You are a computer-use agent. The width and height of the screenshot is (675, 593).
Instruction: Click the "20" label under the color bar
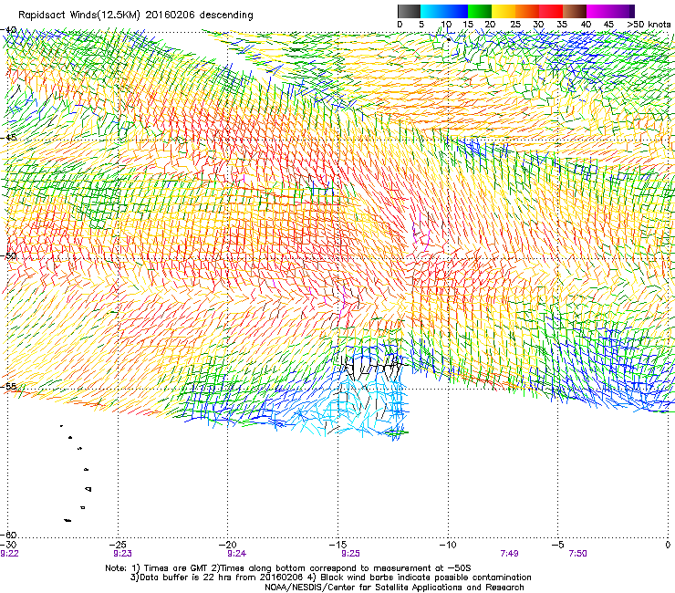(490, 25)
